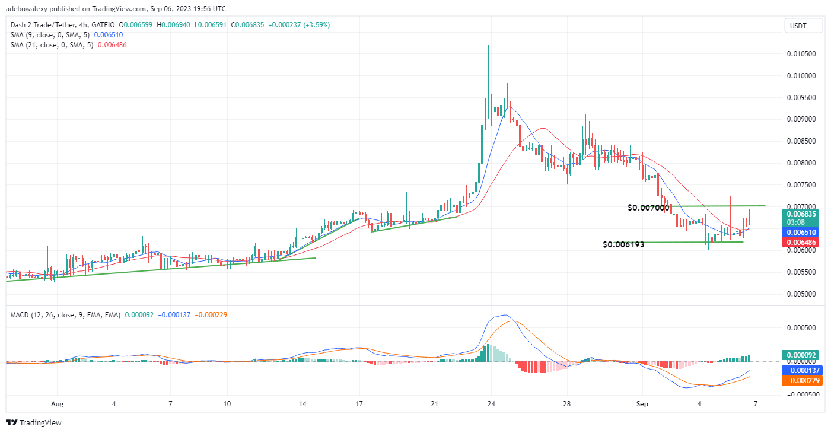Image resolution: width=831 pixels, height=433 pixels.
Task: Open the USDT currency selector
Action: [804, 26]
